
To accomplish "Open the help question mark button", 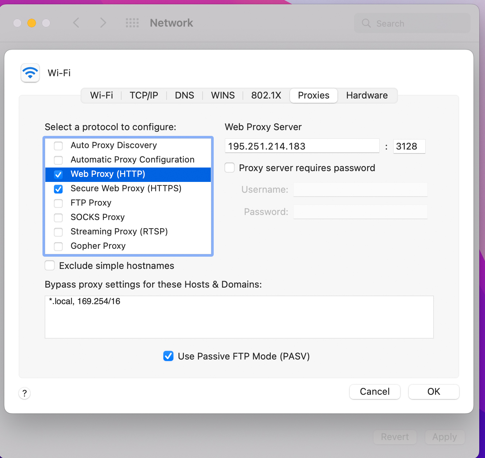I will point(24,393).
